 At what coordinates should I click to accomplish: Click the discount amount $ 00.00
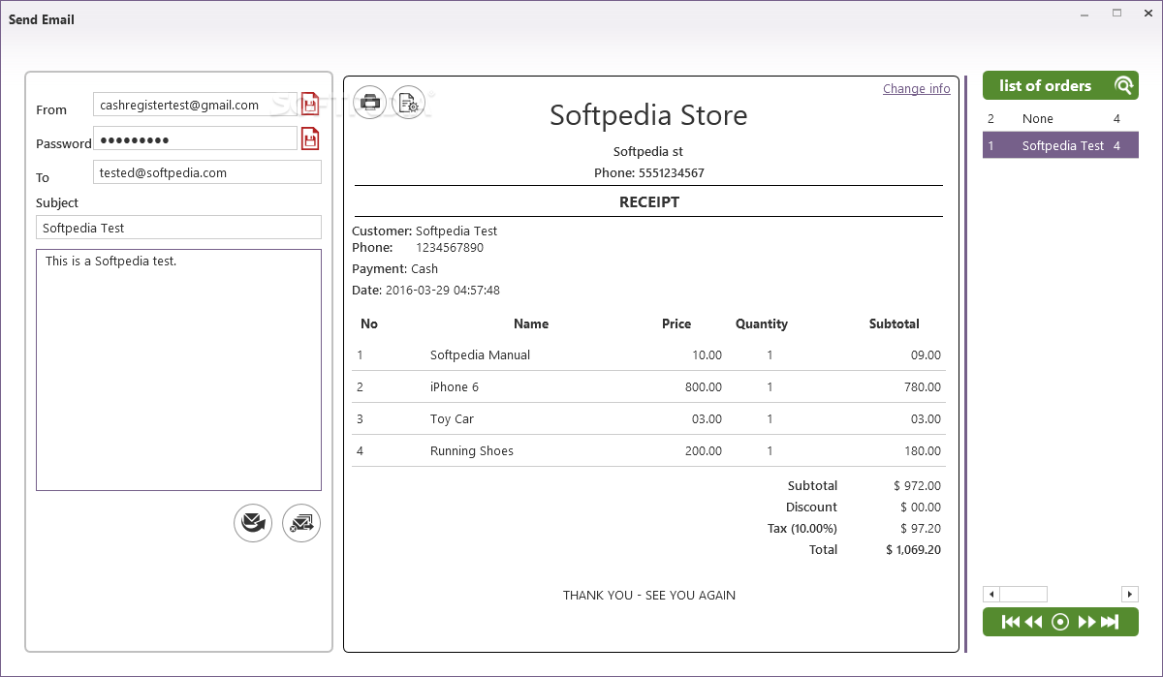(921, 508)
